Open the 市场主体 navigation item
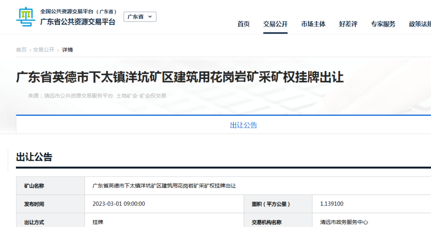 313,24
